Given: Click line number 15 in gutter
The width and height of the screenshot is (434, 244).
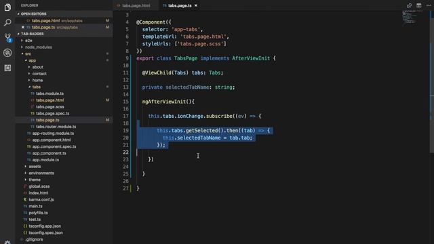Looking at the screenshot, I should (126, 102).
